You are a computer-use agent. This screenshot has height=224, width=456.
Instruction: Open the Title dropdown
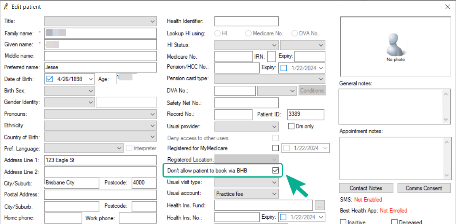(100, 21)
